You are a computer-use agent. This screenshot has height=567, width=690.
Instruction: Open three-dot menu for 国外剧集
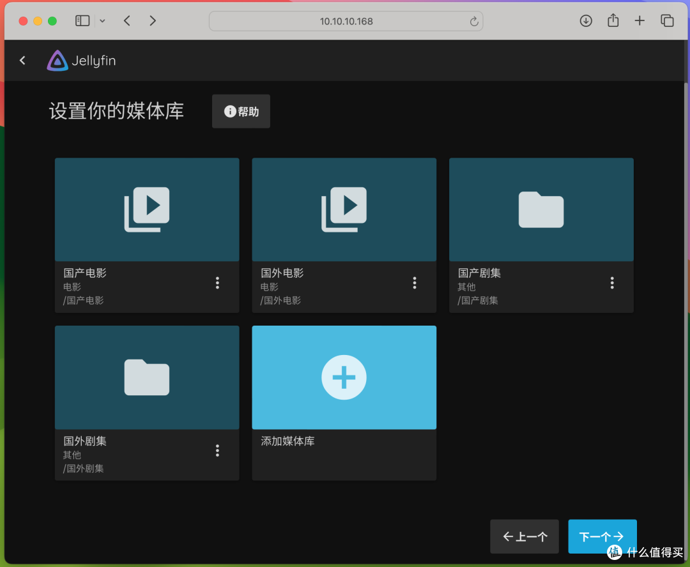click(217, 450)
